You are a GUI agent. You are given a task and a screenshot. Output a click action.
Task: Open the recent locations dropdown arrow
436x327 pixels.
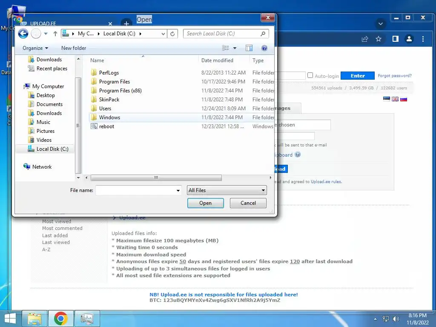(46, 34)
